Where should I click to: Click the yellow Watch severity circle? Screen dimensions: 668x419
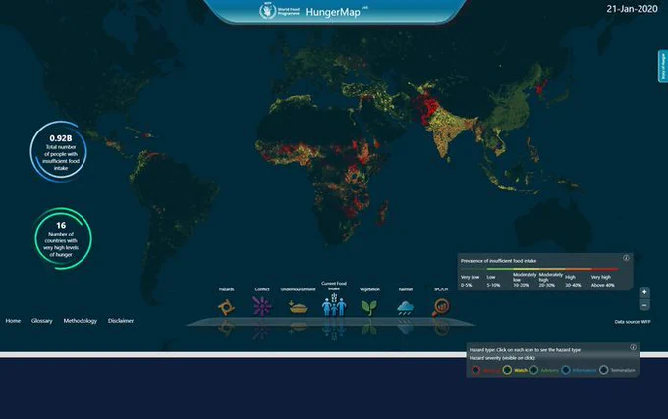[507, 370]
